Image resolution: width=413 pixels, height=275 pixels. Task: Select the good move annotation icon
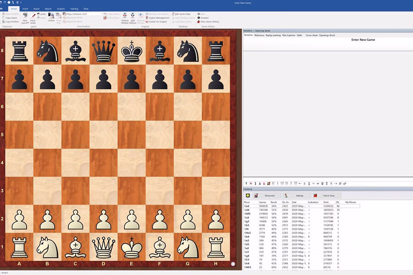pos(278,184)
